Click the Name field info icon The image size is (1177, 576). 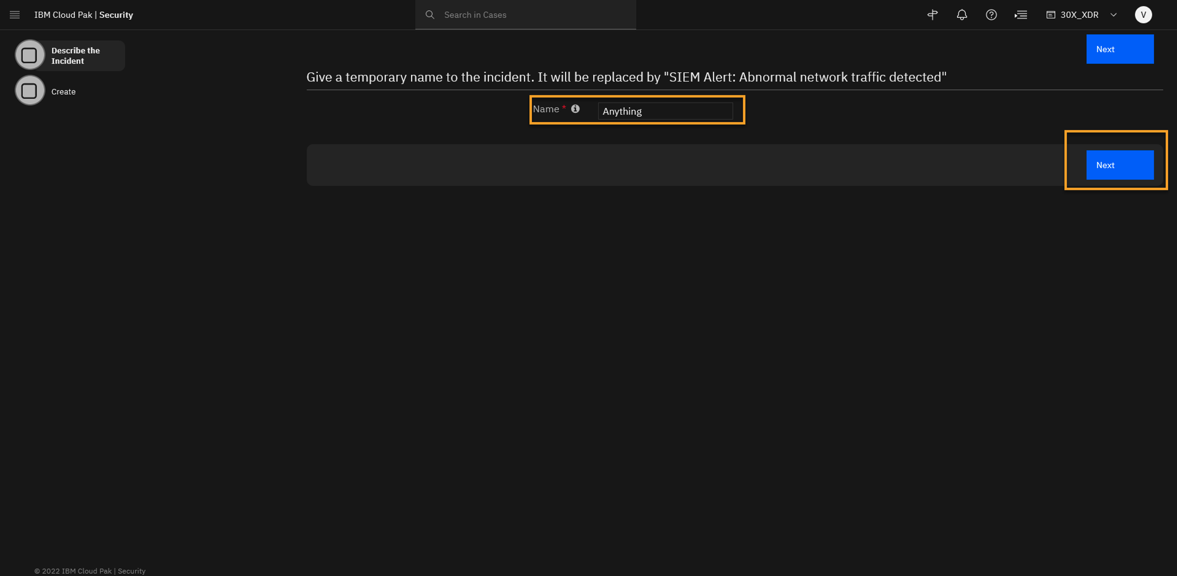(x=575, y=108)
